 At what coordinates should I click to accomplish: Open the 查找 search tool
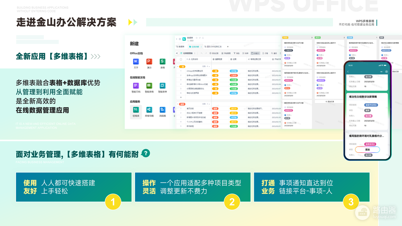tap(274, 53)
